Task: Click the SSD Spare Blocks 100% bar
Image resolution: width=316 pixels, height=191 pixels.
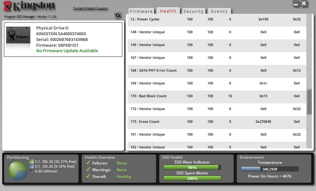Action: pyautogui.click(x=192, y=178)
